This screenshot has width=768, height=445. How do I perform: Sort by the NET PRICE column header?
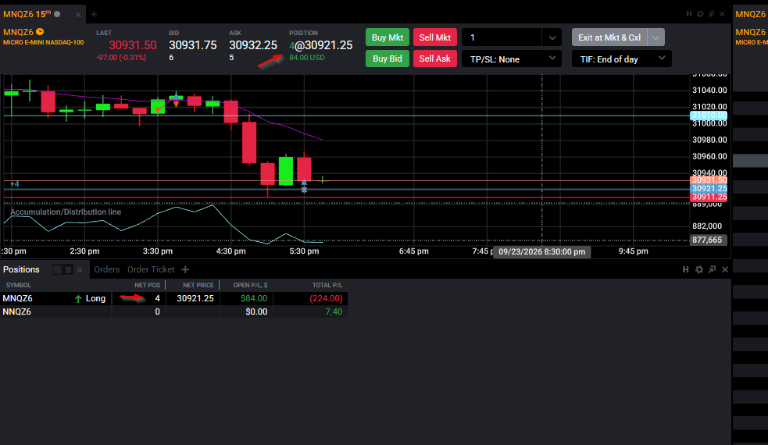pyautogui.click(x=198, y=285)
